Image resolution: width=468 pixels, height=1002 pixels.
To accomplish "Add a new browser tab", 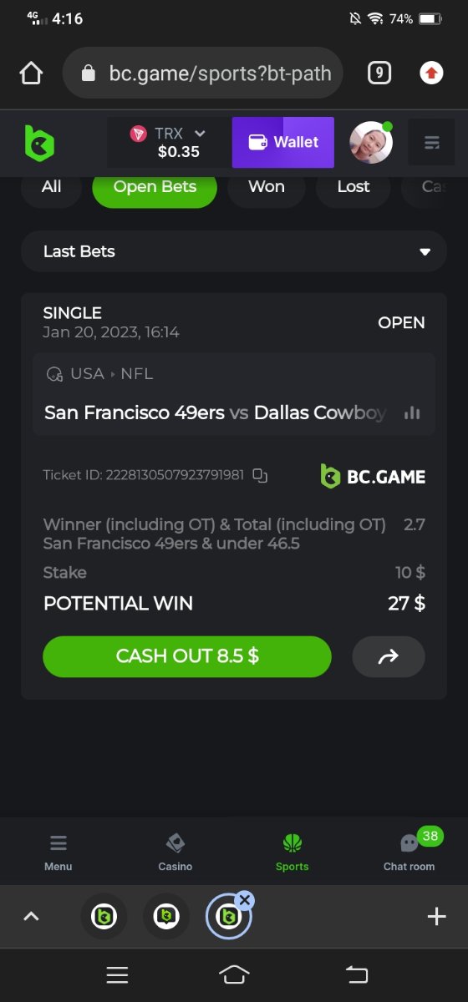I will [436, 916].
